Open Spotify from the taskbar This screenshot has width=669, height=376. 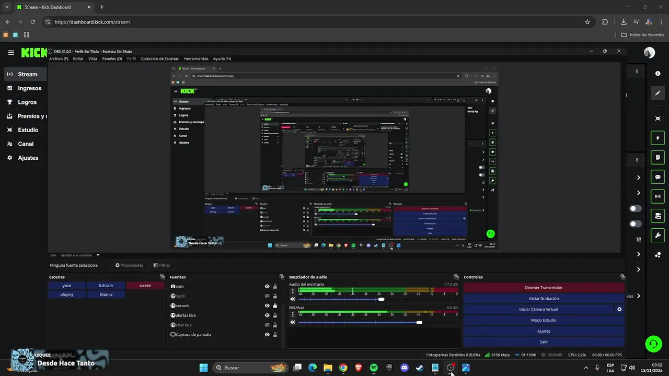pyautogui.click(x=374, y=368)
